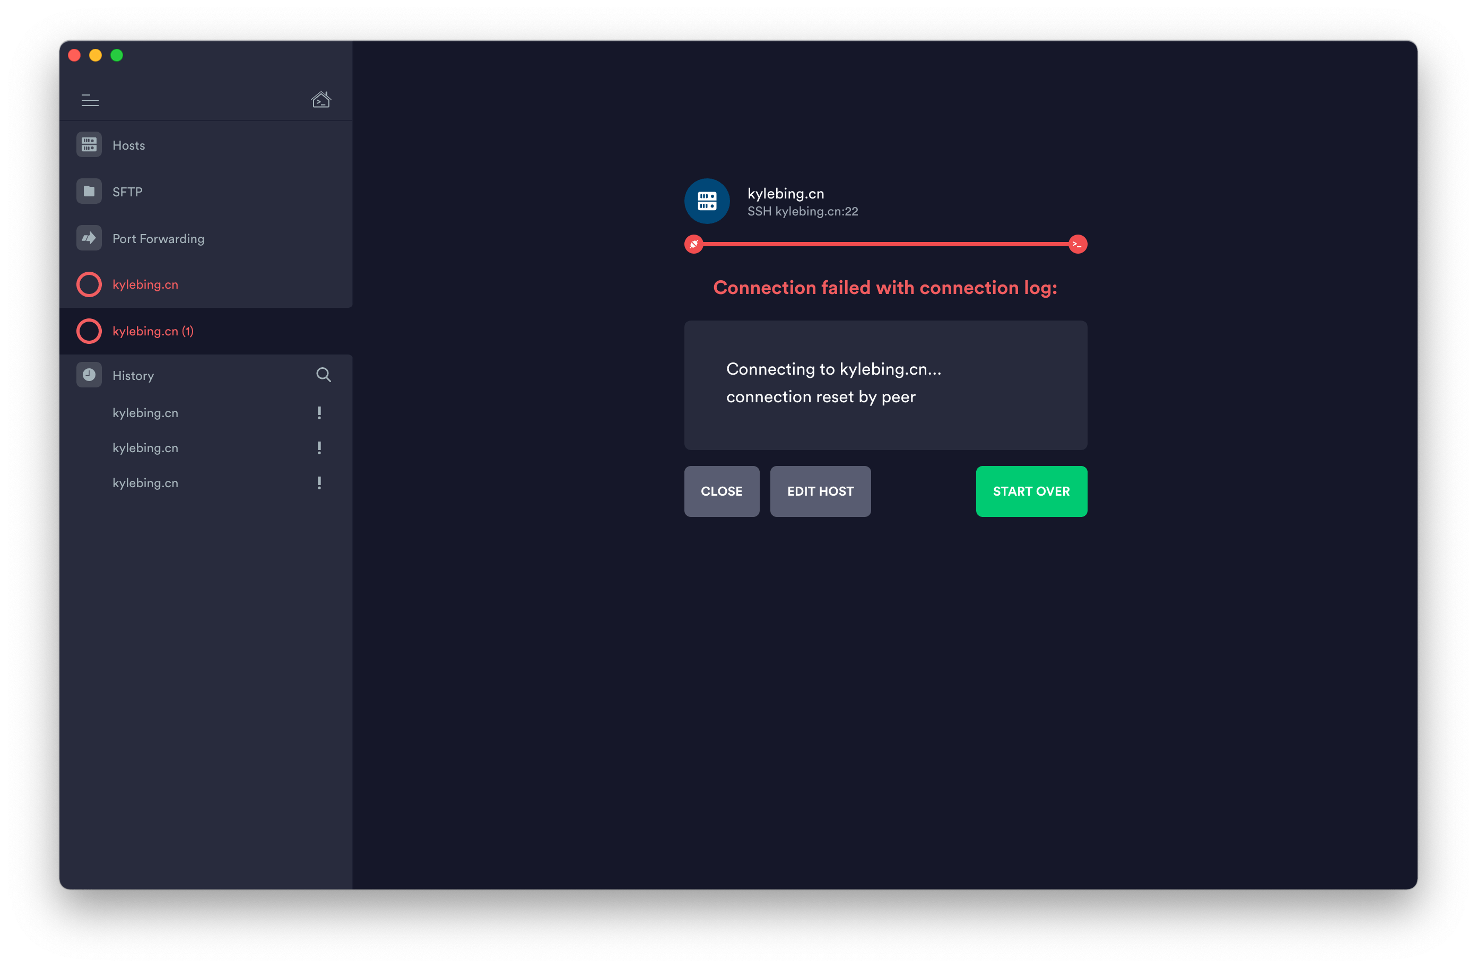This screenshot has width=1477, height=968.
Task: Click the Port Forwarding arrow icon
Action: pyautogui.click(x=89, y=238)
